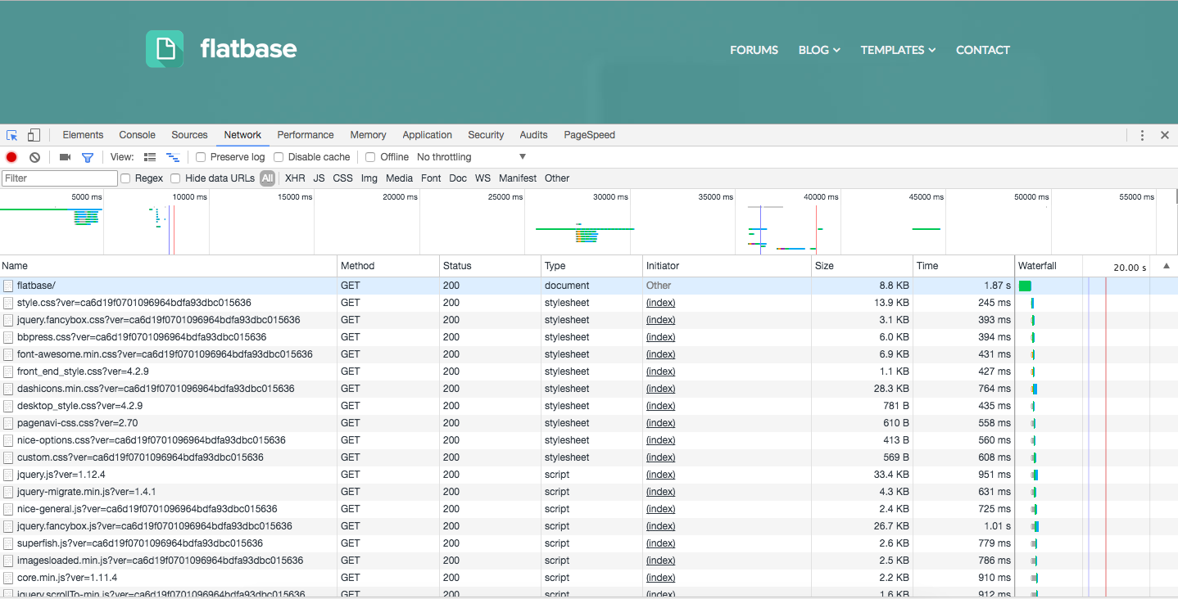Check Hide data URLs
The height and width of the screenshot is (599, 1178).
point(175,178)
